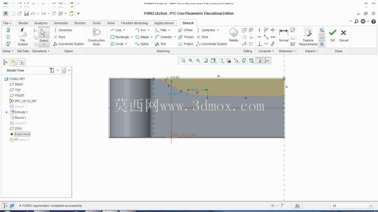Switch to Favorites navigator tab

(22, 62)
